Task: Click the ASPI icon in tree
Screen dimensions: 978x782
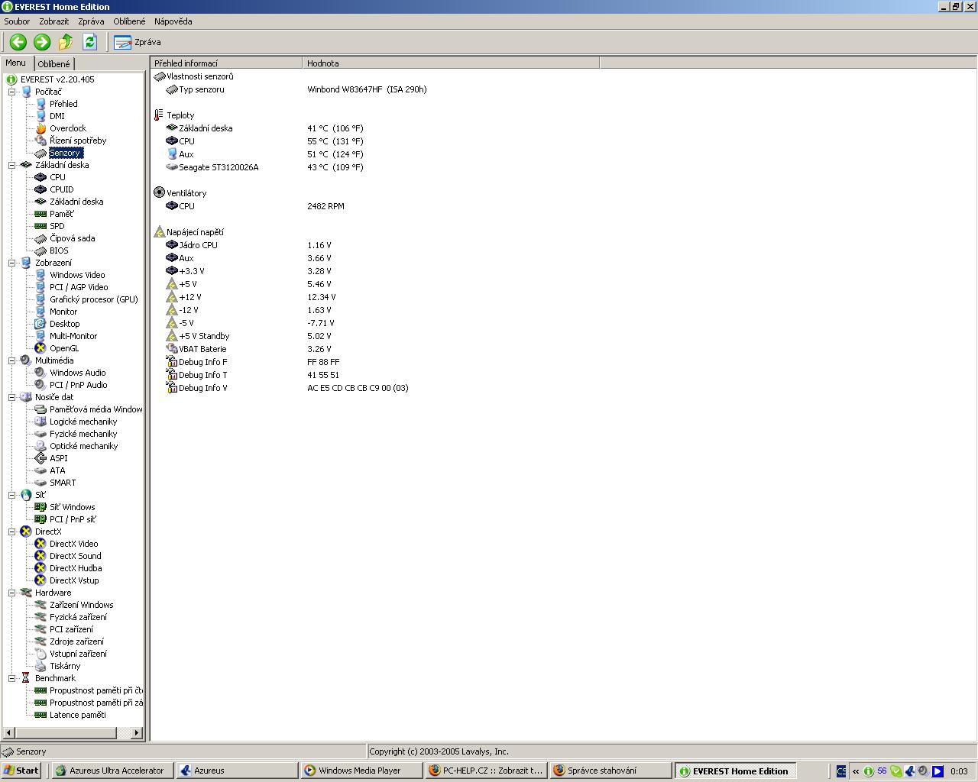Action: pyautogui.click(x=40, y=458)
